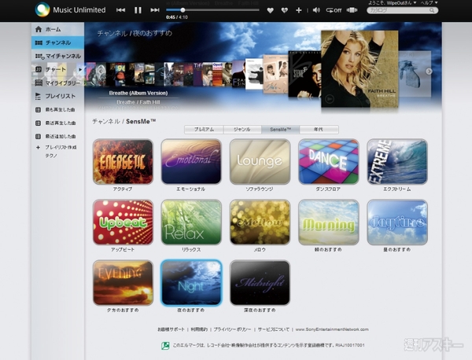The height and width of the screenshot is (360, 472).
Task: Click play icon on Faith Hill cover
Action: (x=330, y=99)
